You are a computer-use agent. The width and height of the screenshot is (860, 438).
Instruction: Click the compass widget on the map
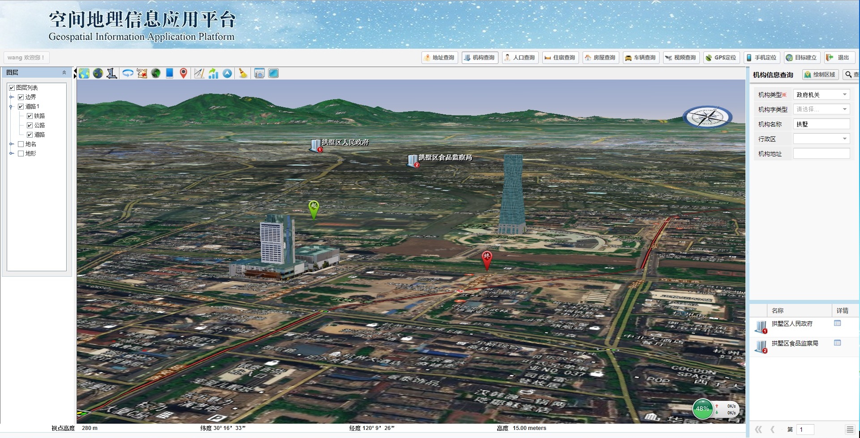coord(707,117)
